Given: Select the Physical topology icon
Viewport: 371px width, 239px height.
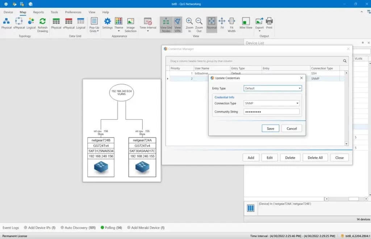Looking at the screenshot, I should pyautogui.click(x=7, y=23).
